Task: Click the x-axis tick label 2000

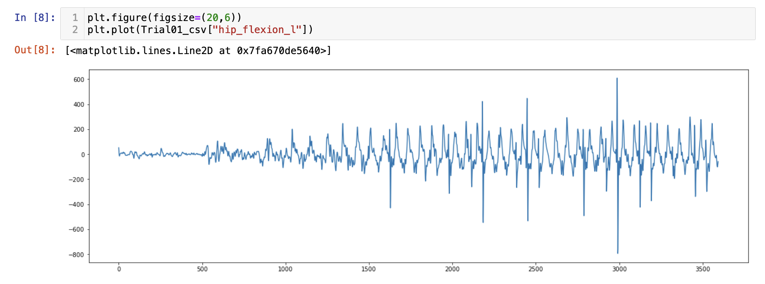Action: (x=452, y=269)
